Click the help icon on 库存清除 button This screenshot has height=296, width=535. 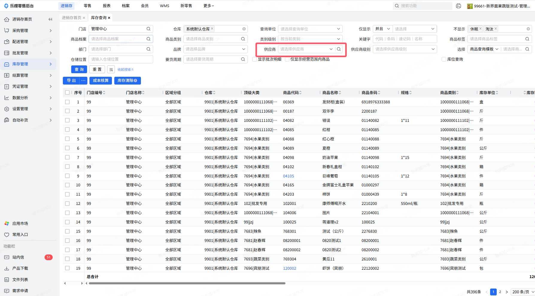(x=136, y=81)
